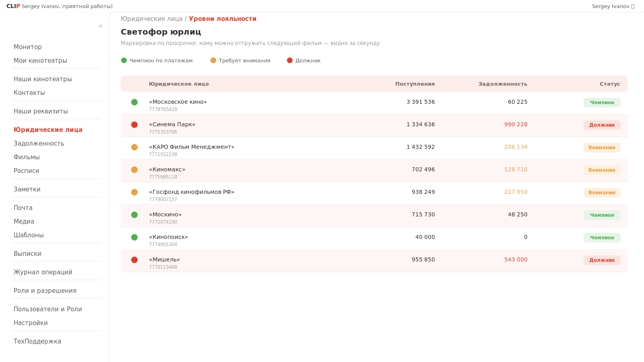Go to Мои кинотеатры
644x362 pixels.
[40, 61]
